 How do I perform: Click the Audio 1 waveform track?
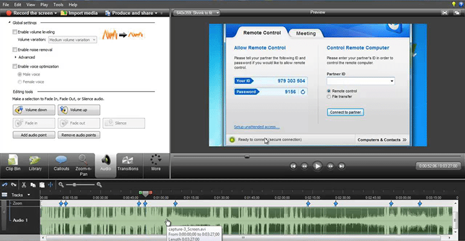coord(246,221)
